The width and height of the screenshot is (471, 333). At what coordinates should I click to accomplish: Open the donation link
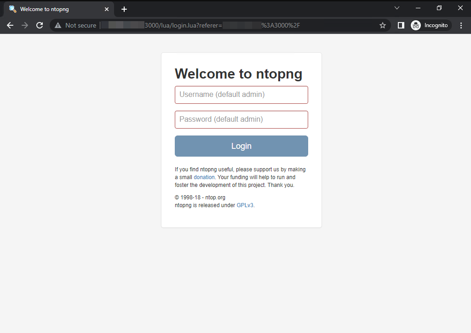point(204,177)
